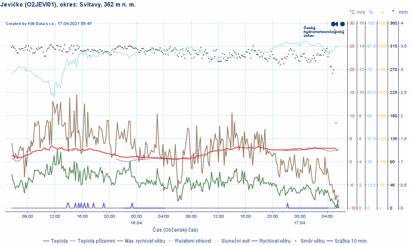Viewport: 411px width, 246px height.
Task: Click the orange "s" unit label
Action: [x=382, y=12]
